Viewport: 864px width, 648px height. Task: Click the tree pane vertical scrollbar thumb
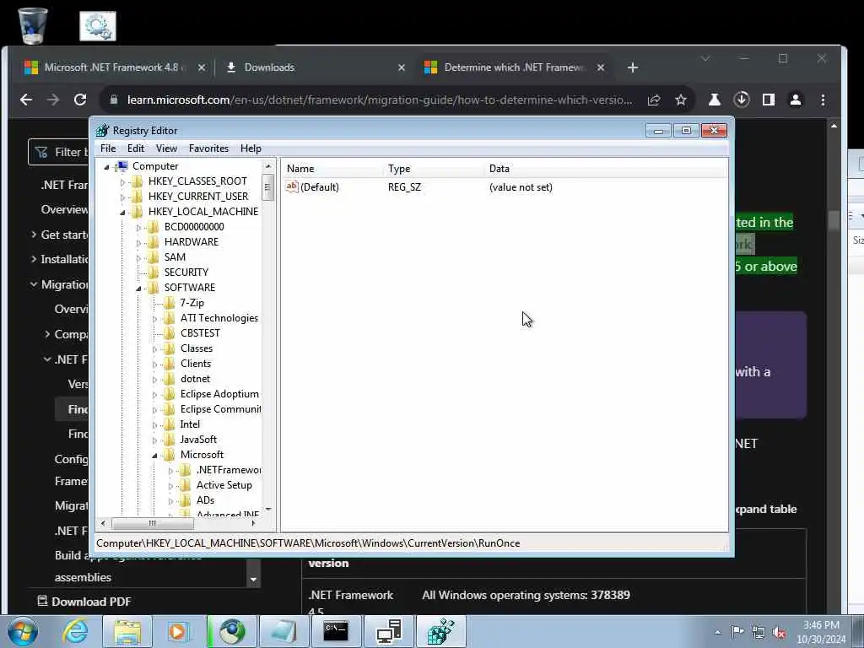(x=267, y=186)
